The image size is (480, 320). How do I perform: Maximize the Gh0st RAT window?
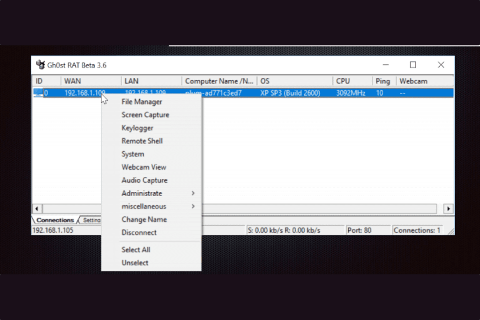click(x=413, y=65)
